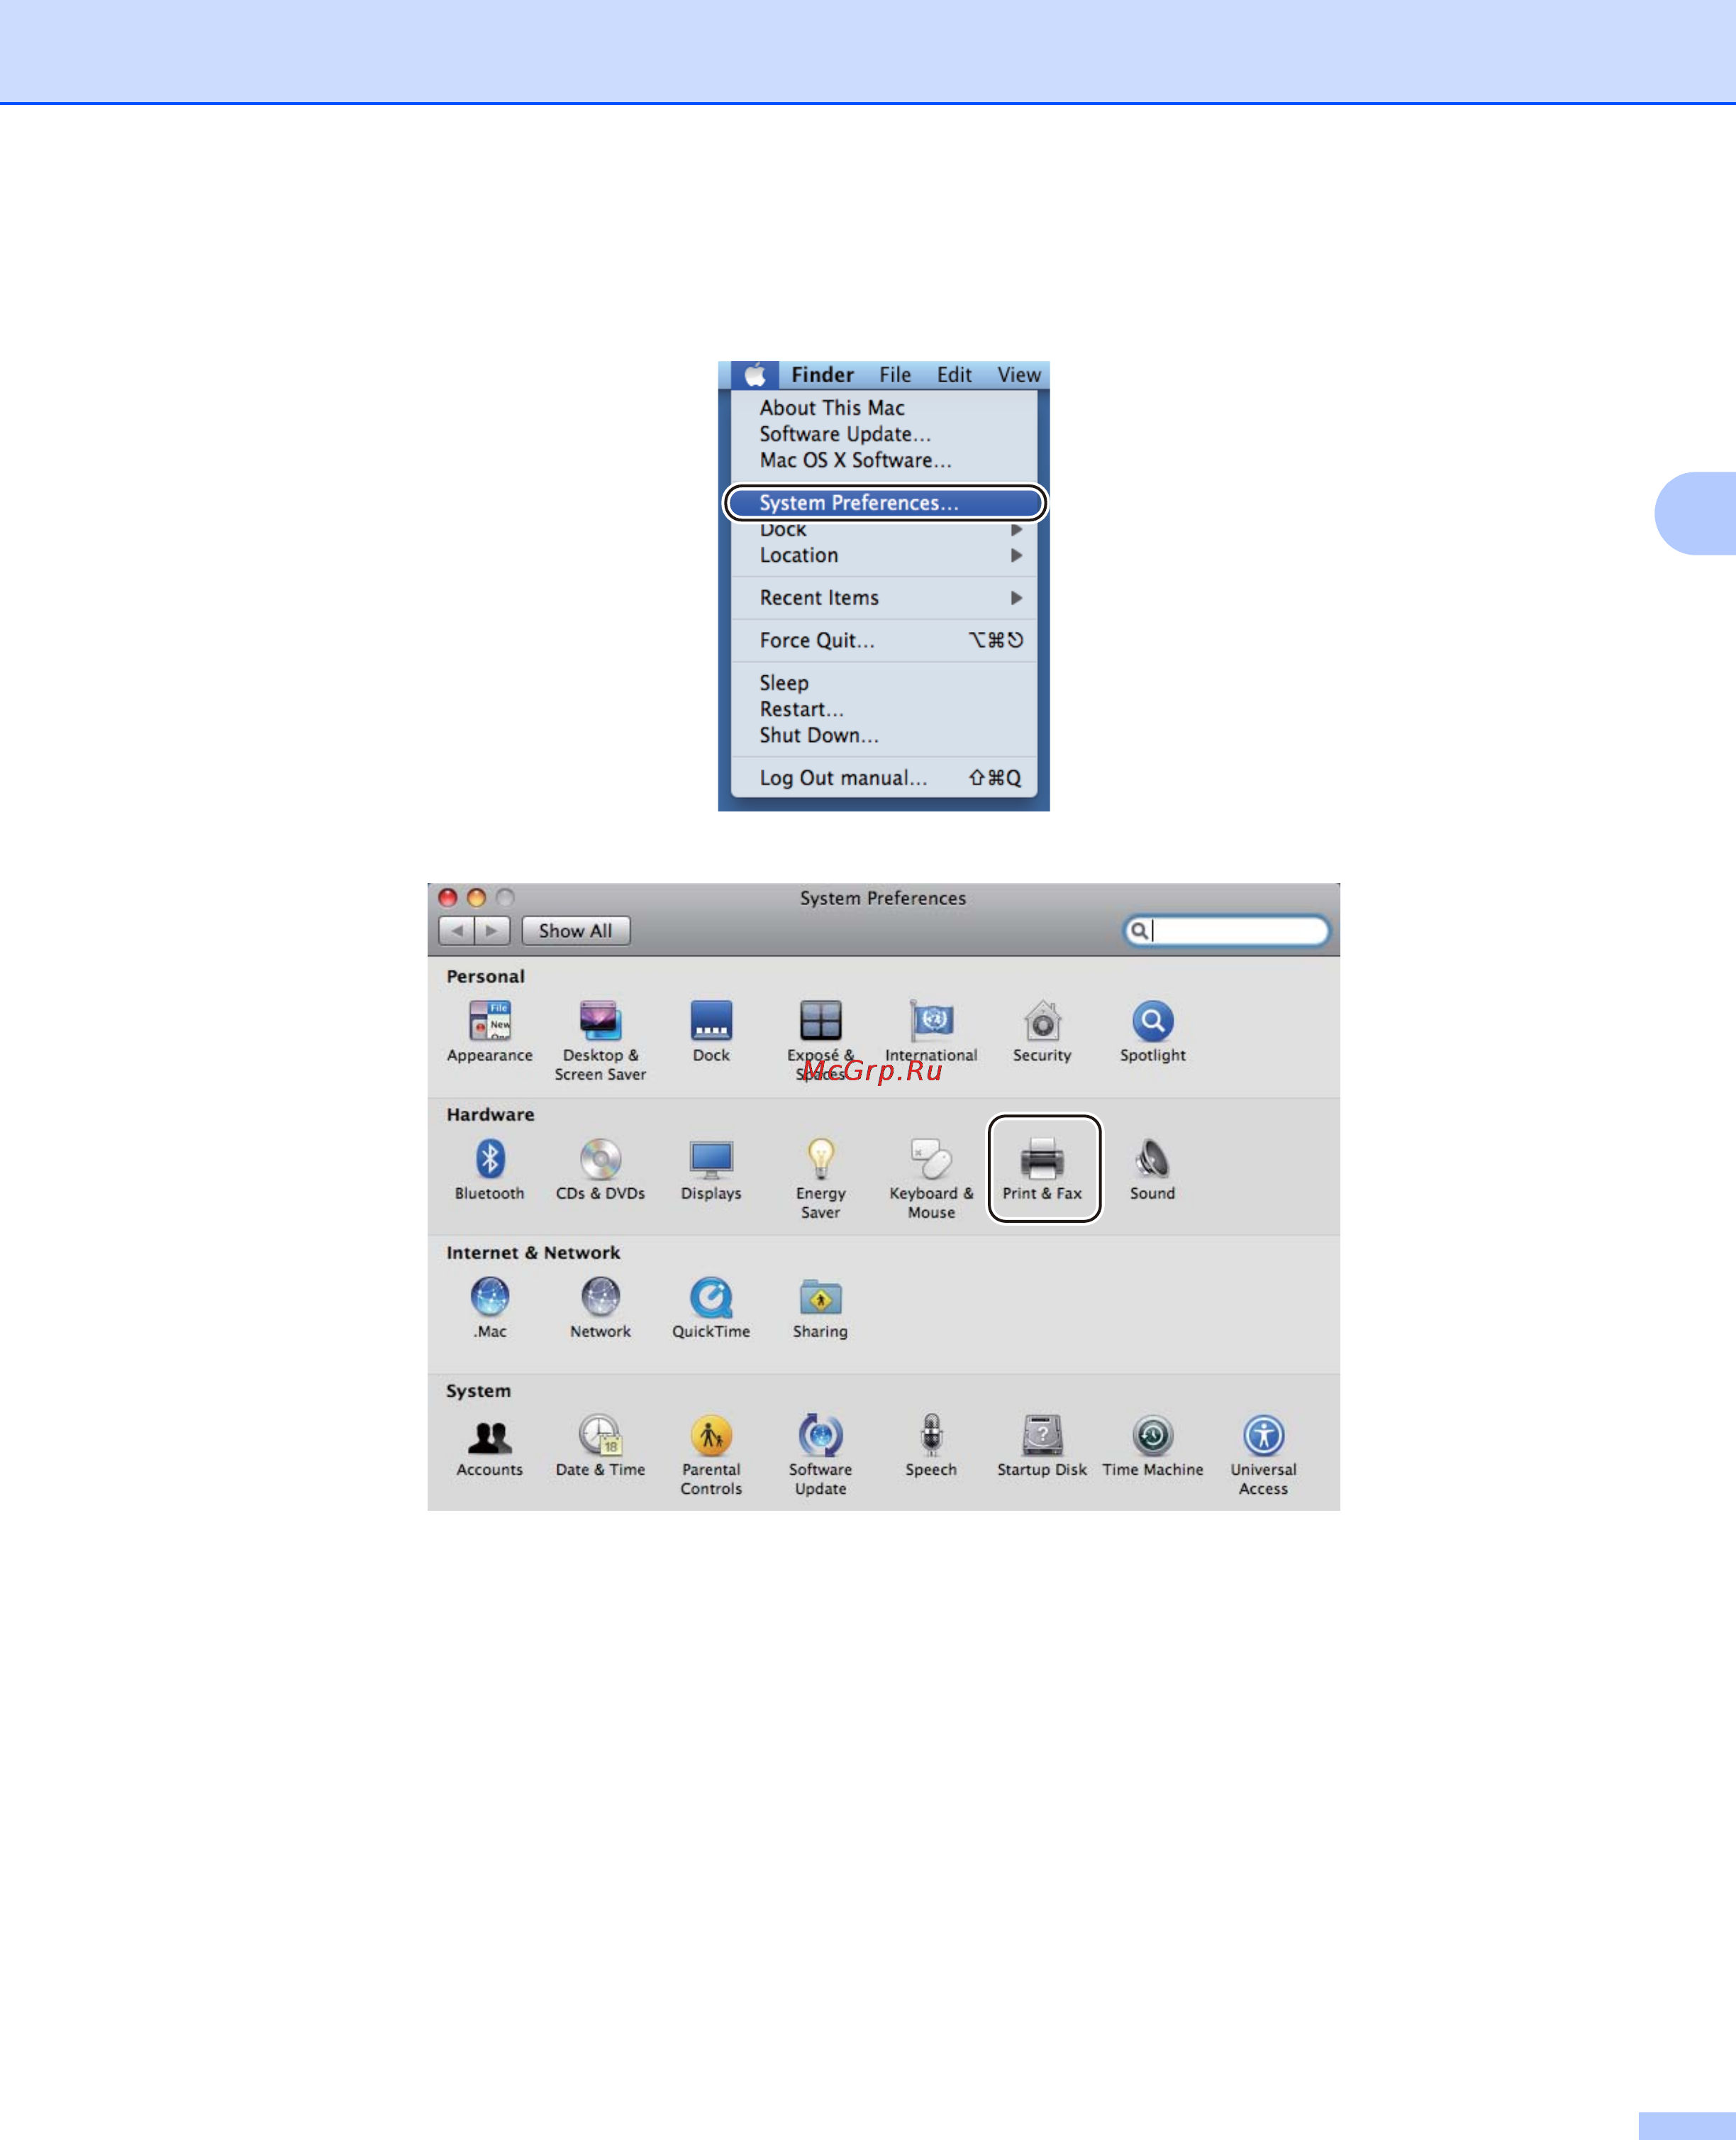Image resolution: width=1736 pixels, height=2140 pixels.
Task: Open Energy Saver preferences
Action: tap(820, 1178)
